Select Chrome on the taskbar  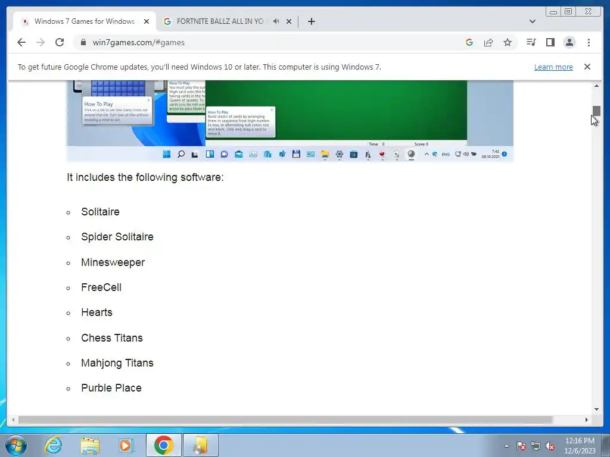click(163, 445)
